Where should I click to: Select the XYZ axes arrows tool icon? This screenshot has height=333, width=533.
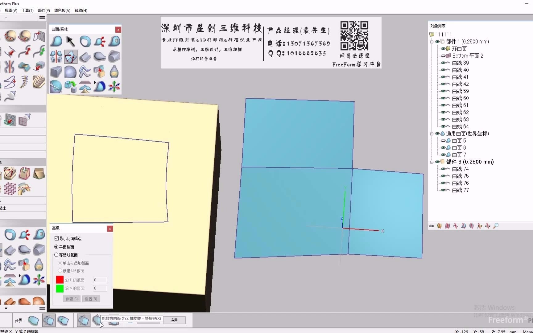(x=114, y=87)
